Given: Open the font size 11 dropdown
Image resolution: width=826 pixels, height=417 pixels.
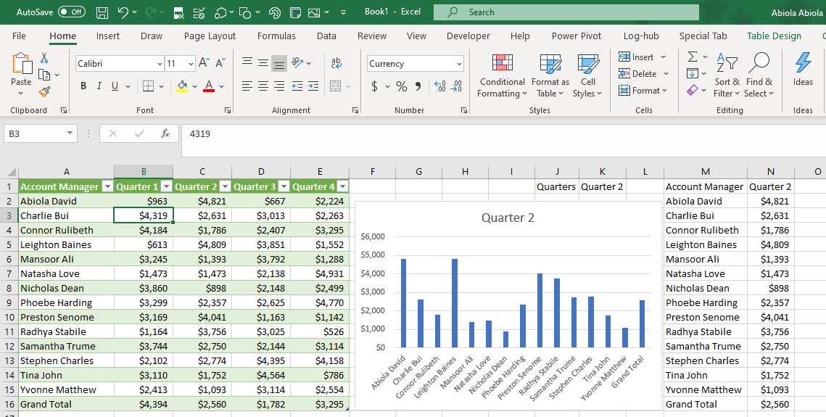Looking at the screenshot, I should coord(191,64).
